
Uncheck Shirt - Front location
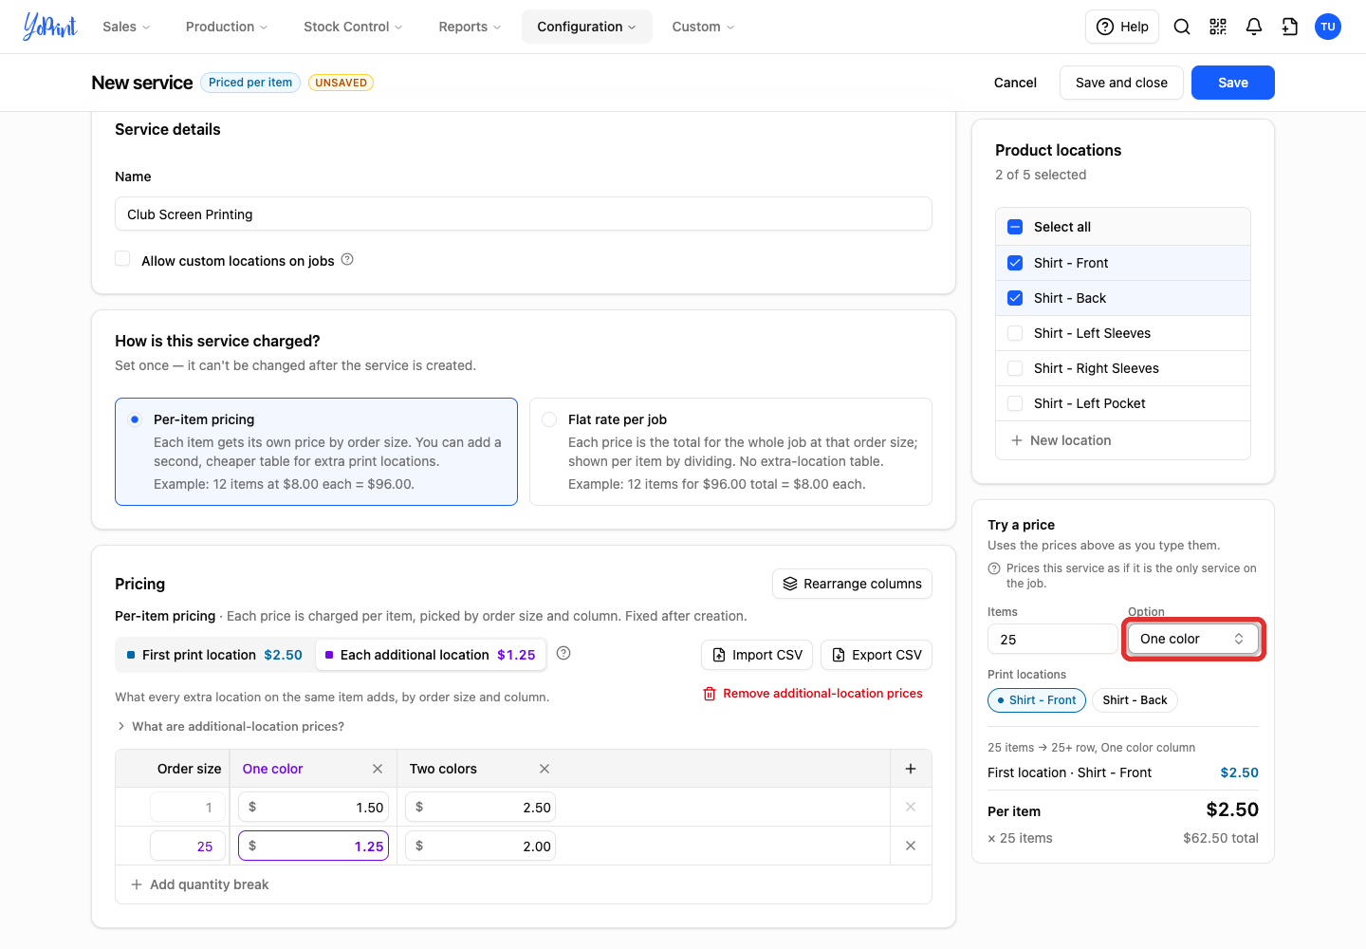(1015, 263)
